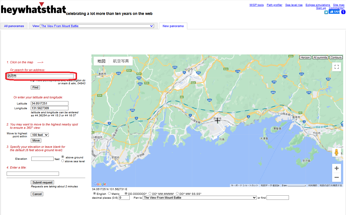Click the coordinates readout below map
This screenshot has height=215, width=346.
[109, 189]
